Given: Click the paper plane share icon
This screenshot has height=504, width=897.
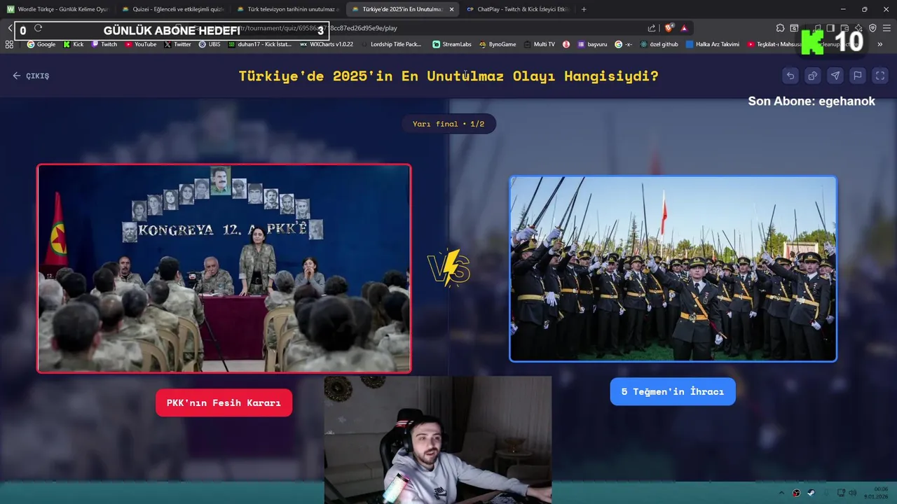Looking at the screenshot, I should [x=835, y=76].
